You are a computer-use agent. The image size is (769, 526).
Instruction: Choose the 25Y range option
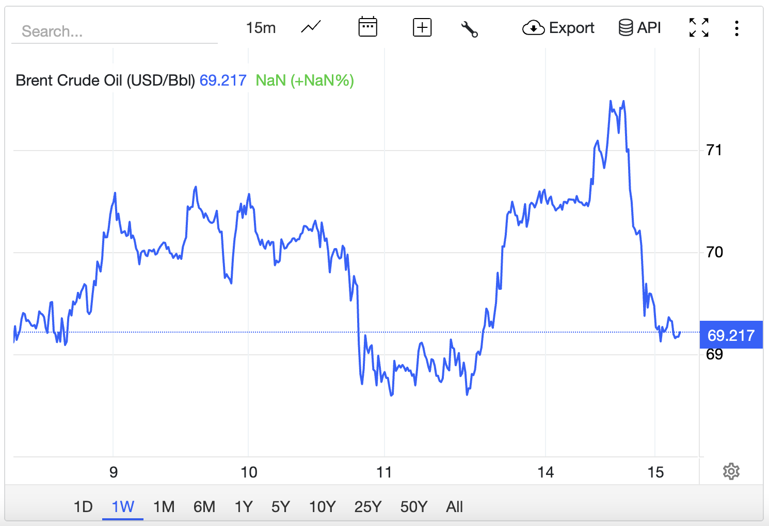click(x=368, y=507)
